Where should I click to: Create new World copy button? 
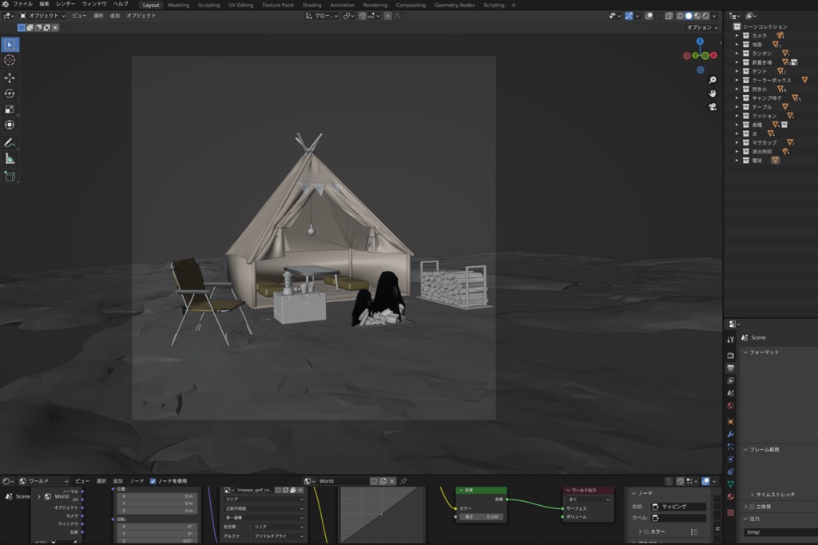tap(383, 481)
